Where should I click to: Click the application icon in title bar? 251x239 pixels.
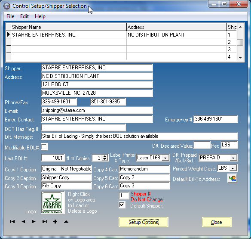pyautogui.click(x=7, y=6)
